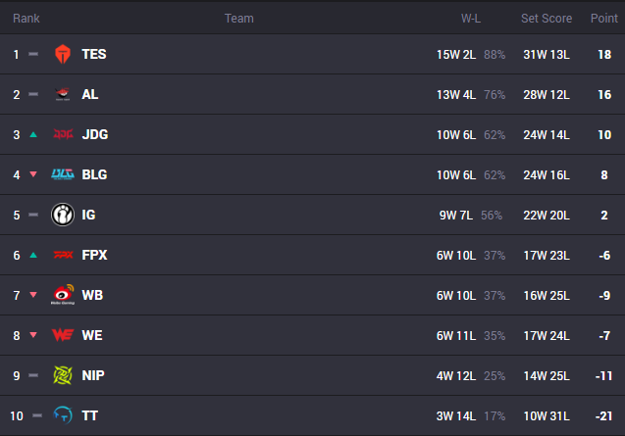Sort by the Set Score column header
Image resolution: width=625 pixels, height=436 pixels.
[547, 19]
